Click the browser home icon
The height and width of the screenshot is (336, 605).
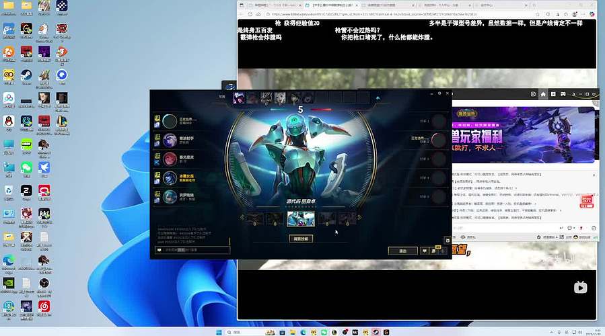[258, 14]
